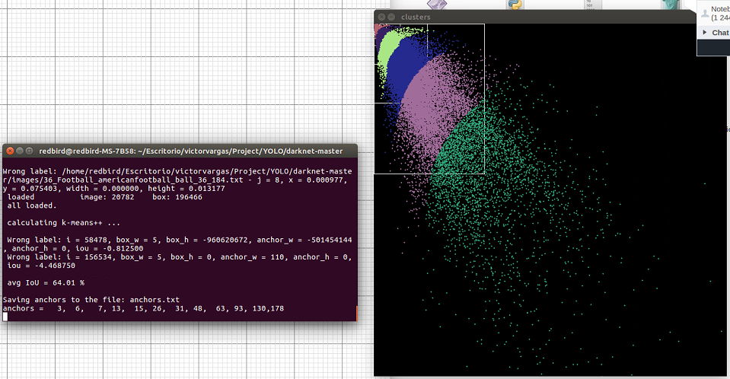This screenshot has height=379, width=730.
Task: Click the 'iou = -4.468750' terminal text
Action: pos(41,266)
